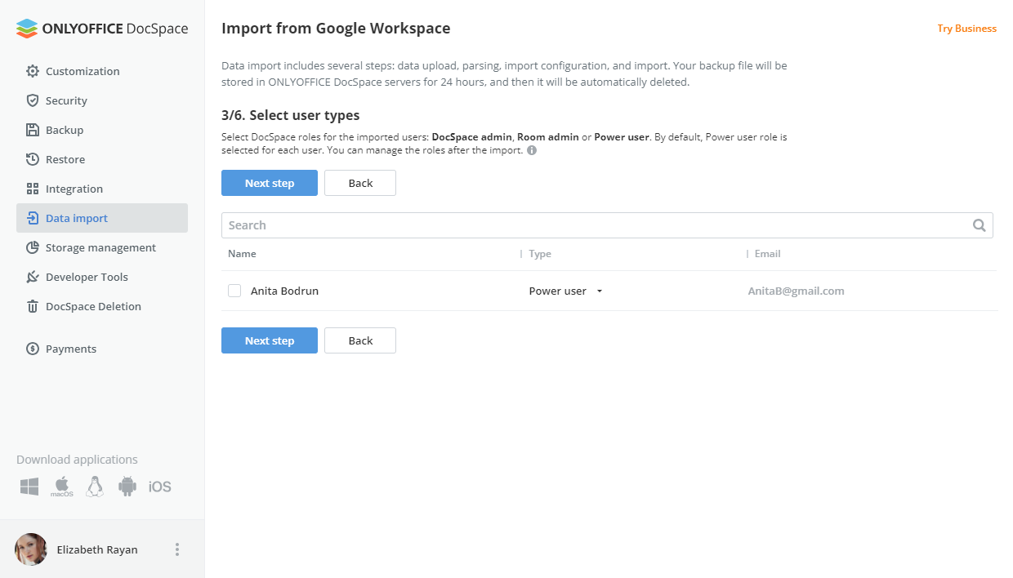The height and width of the screenshot is (578, 1013).
Task: Download the macOS desktop application
Action: pyautogui.click(x=62, y=487)
